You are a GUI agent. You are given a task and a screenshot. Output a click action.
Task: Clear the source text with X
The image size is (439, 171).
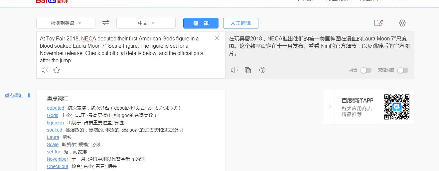point(217,38)
